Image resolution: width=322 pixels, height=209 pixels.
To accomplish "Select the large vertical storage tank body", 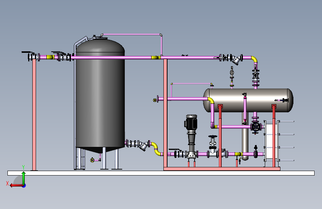I will (x=100, y=97).
